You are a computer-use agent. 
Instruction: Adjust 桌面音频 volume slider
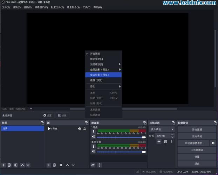pos(121,152)
